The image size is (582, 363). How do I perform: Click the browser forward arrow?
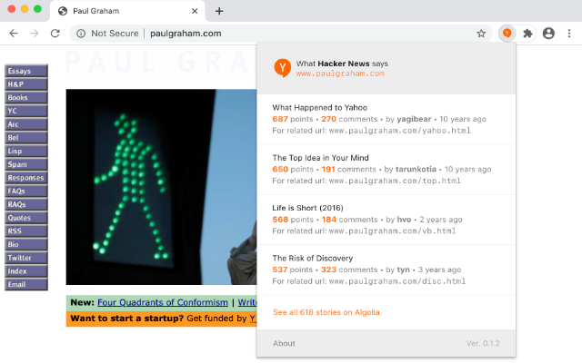tap(35, 34)
